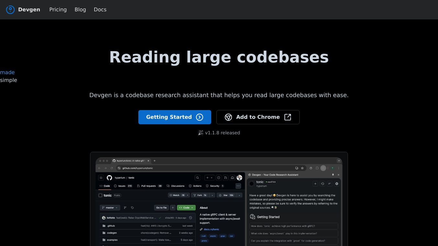Click the github.com/hyperium/tonic address bar in demo
This screenshot has width=438, height=246.
pyautogui.click(x=211, y=168)
